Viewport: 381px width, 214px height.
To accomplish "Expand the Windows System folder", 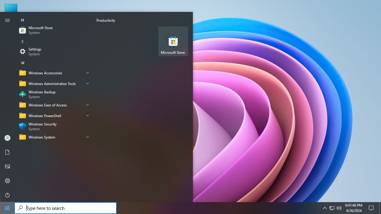I will point(54,137).
